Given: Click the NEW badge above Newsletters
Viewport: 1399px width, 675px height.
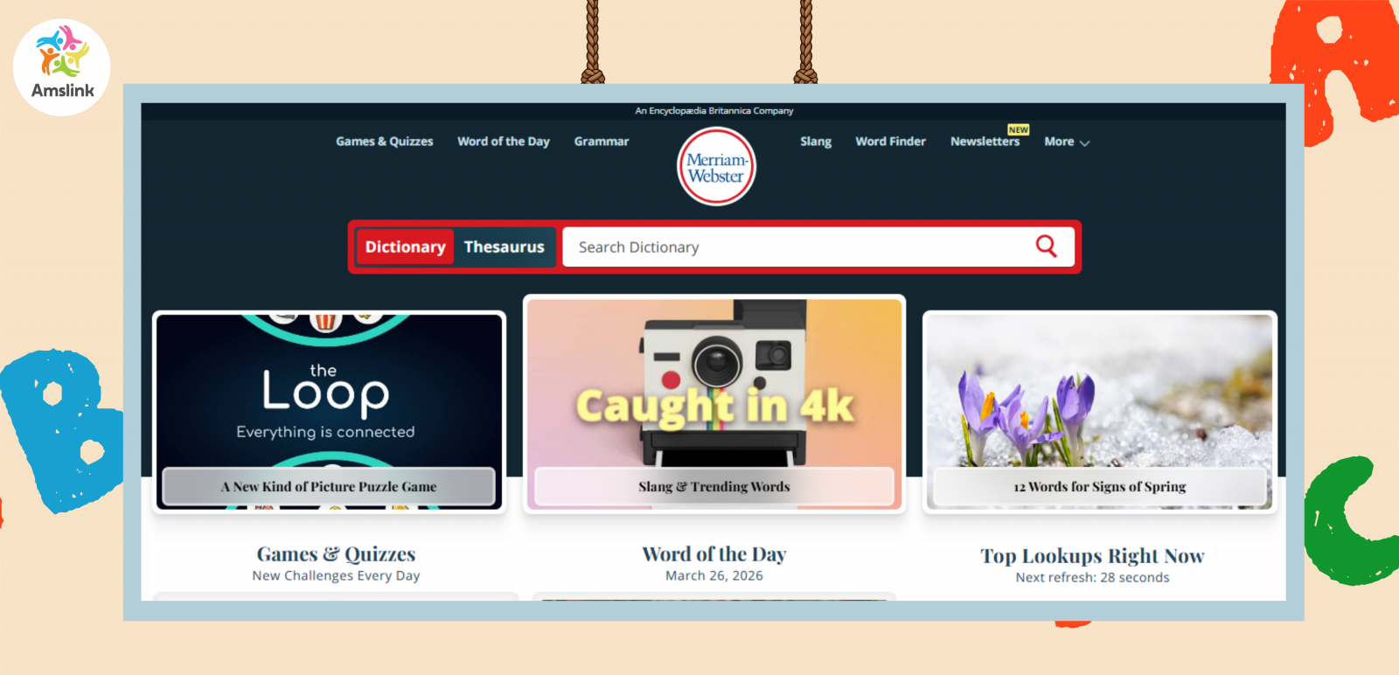Looking at the screenshot, I should point(1018,129).
